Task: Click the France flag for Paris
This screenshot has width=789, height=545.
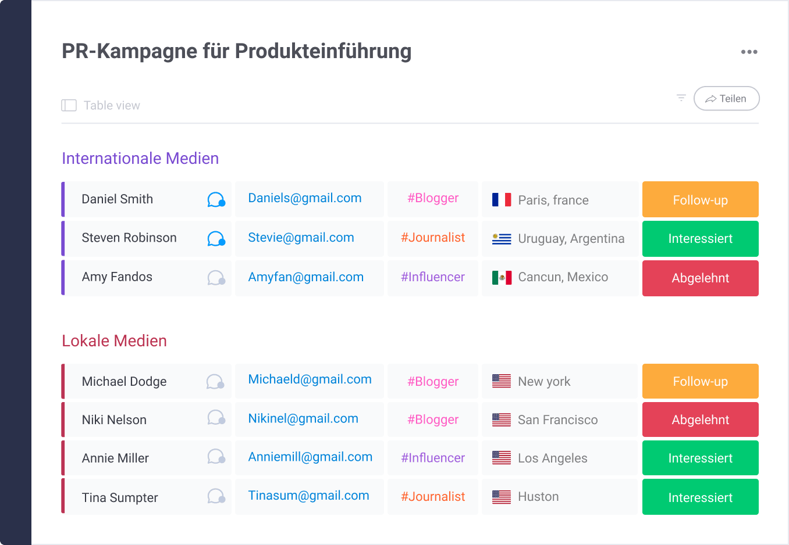Action: [x=502, y=200]
